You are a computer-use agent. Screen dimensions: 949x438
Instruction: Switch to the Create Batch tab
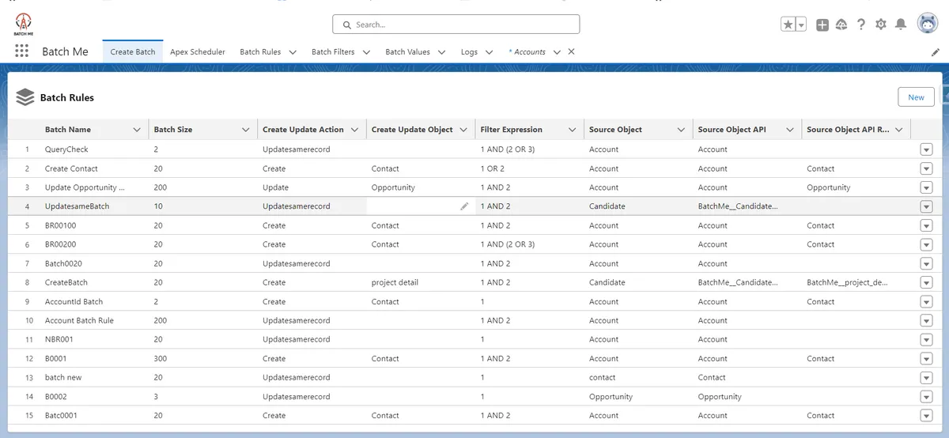133,51
